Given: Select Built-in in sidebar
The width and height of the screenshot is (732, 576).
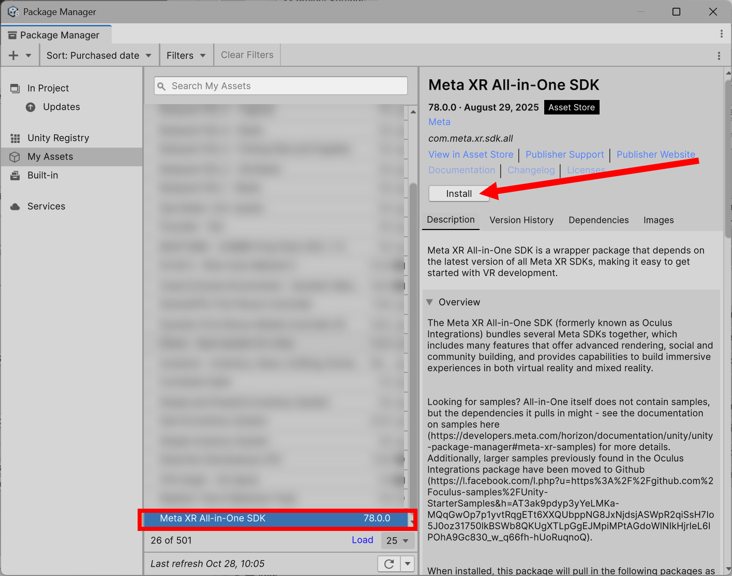Looking at the screenshot, I should coord(71,175).
